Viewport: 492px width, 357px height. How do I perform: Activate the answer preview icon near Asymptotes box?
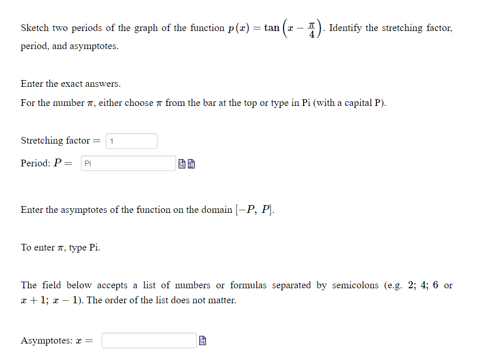(202, 340)
